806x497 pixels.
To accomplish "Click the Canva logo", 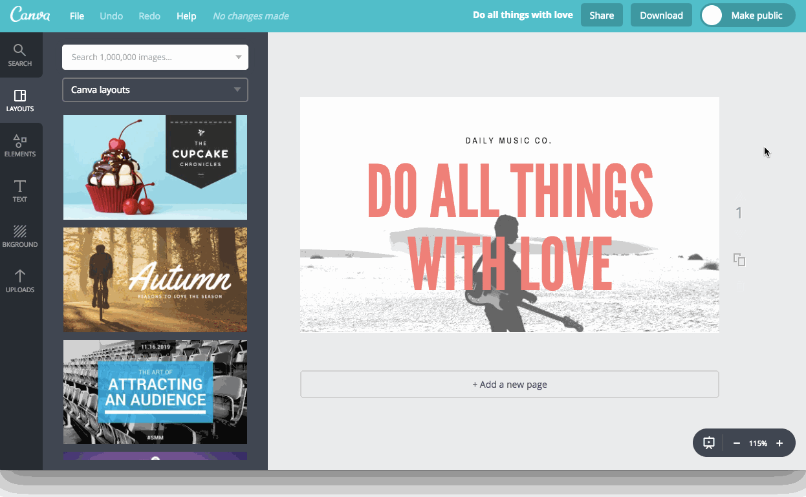I will pos(30,16).
